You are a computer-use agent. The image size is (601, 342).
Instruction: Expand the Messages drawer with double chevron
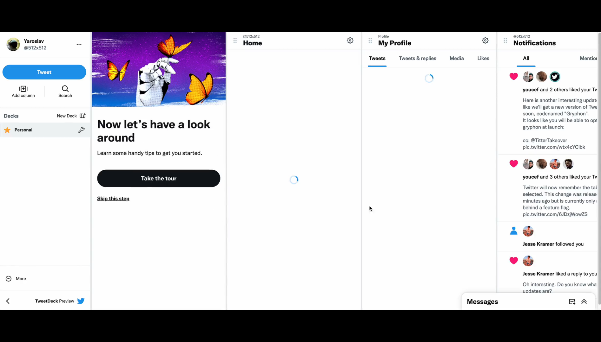pyautogui.click(x=584, y=302)
